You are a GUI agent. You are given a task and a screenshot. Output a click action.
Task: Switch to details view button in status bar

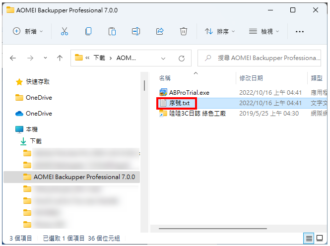point(309,238)
